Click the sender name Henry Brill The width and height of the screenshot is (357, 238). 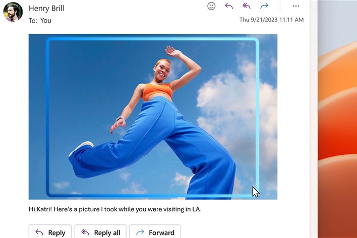[x=46, y=8]
